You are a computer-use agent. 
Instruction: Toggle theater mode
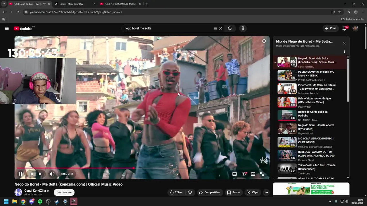(253, 174)
